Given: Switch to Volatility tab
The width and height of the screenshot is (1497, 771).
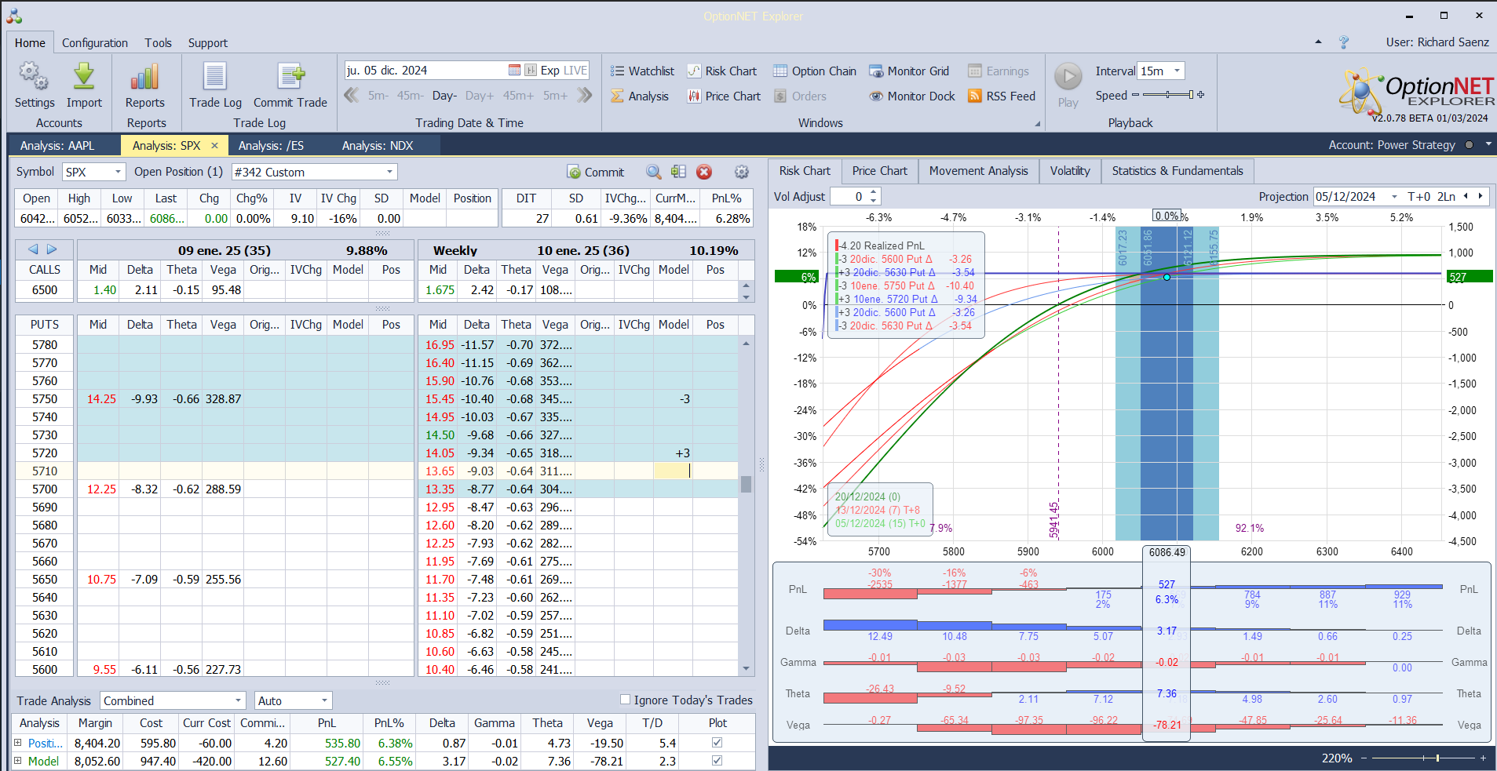Looking at the screenshot, I should [1070, 171].
